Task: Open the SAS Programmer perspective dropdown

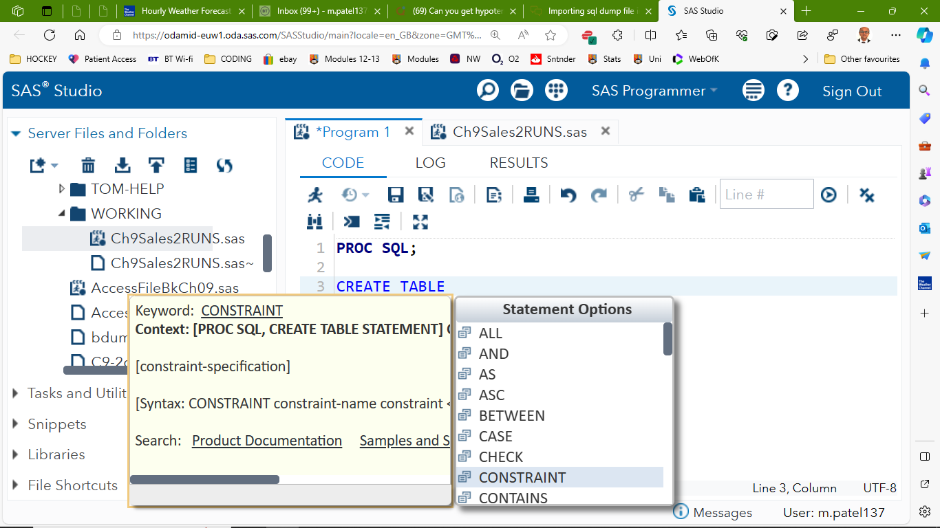Action: [654, 91]
